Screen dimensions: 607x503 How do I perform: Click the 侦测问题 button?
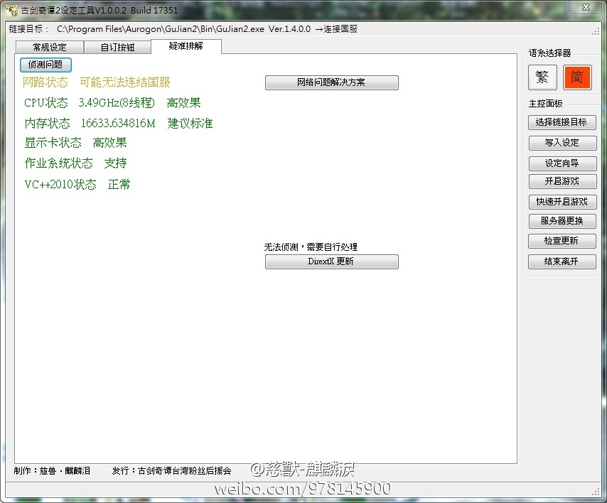[45, 65]
